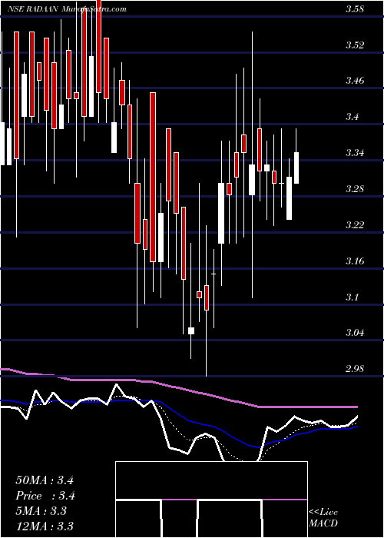Click the '50MA : 3.4' reading
Viewport: 384px width, 538px height.
point(45,480)
